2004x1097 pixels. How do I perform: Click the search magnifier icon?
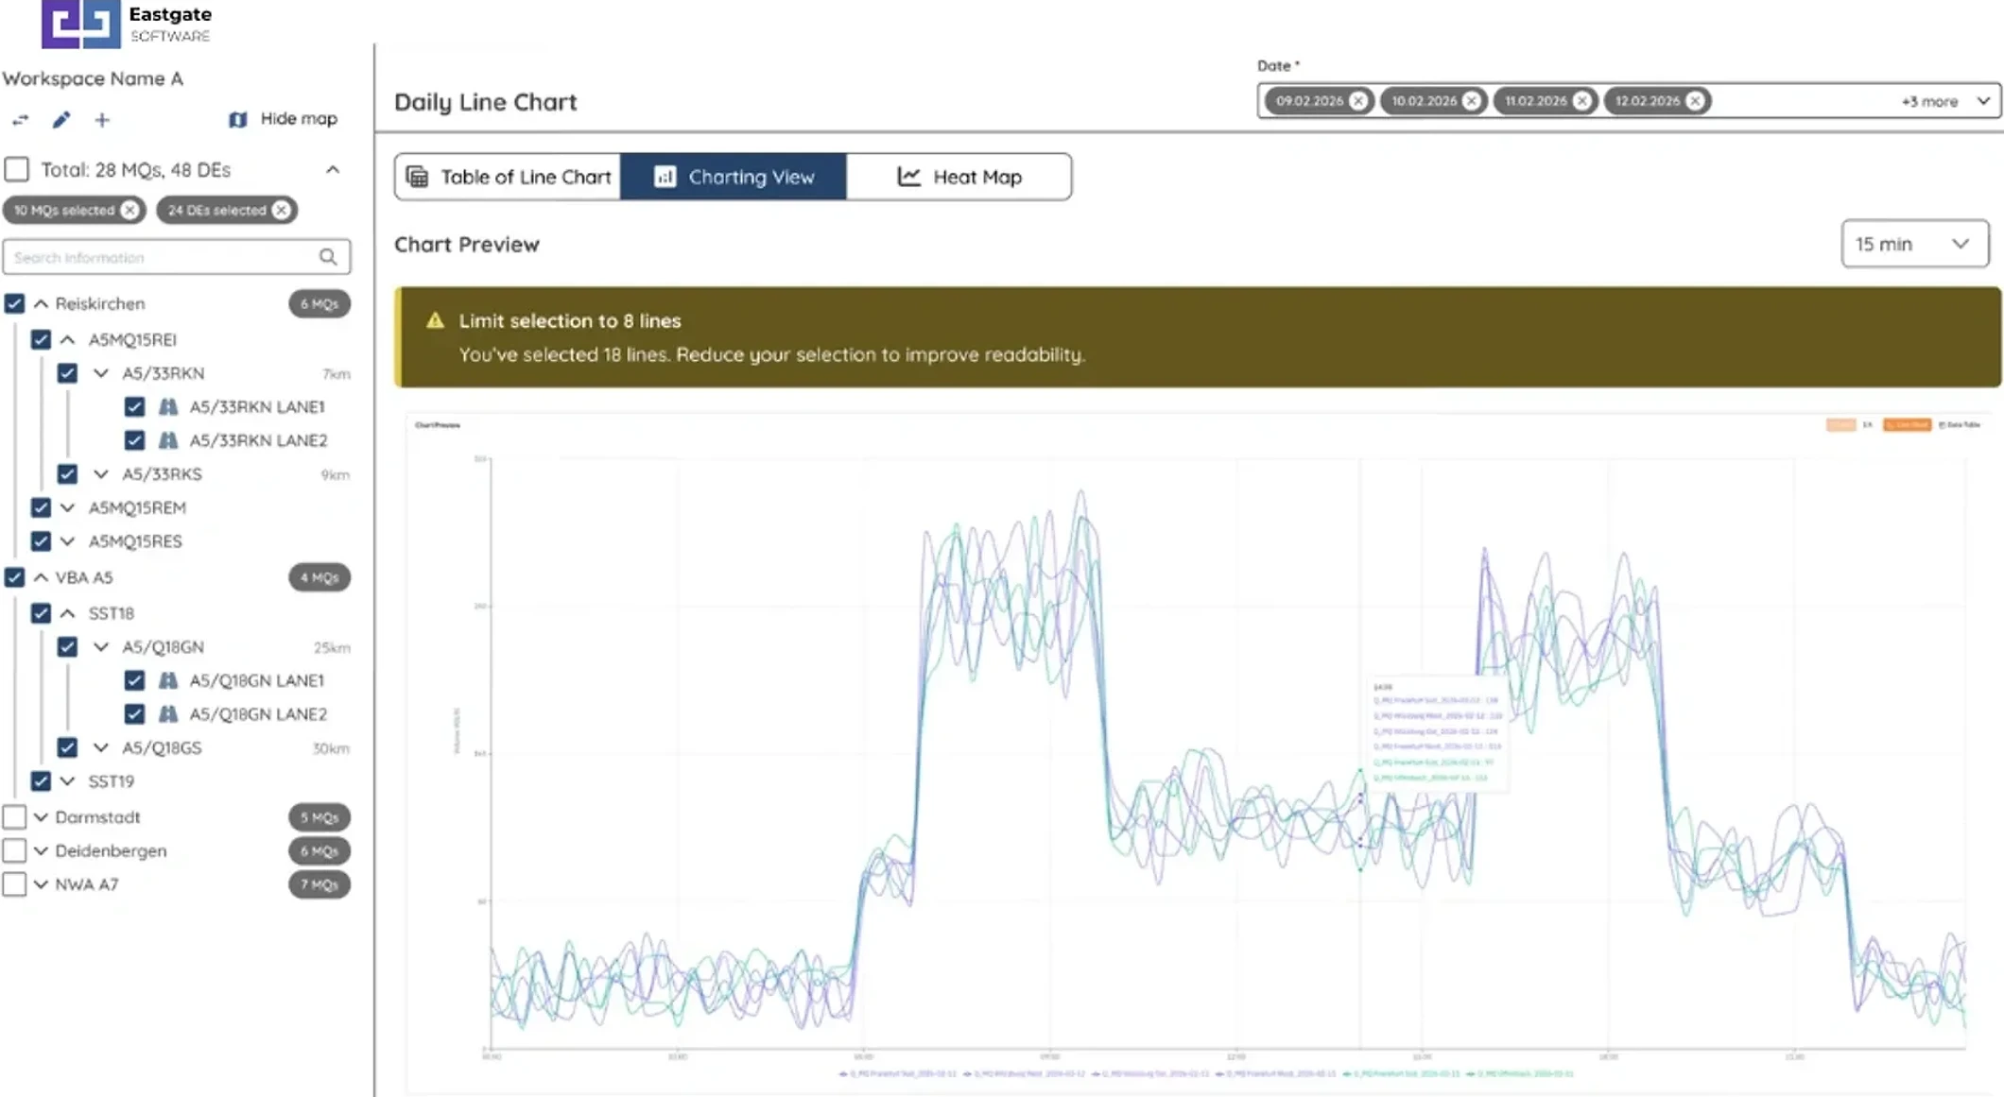(x=328, y=257)
